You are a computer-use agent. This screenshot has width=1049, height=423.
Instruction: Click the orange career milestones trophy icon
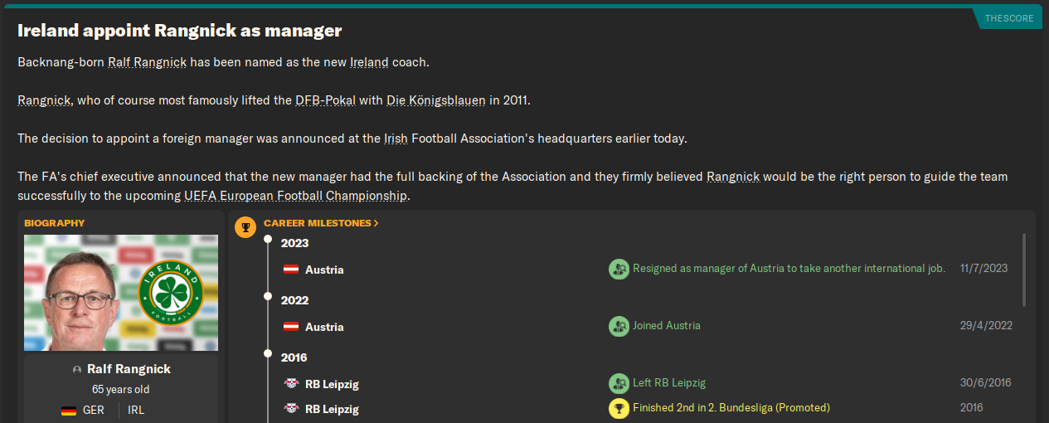click(x=245, y=227)
